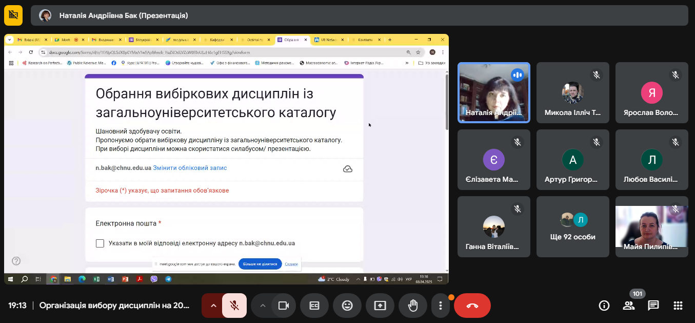Open the people panel showing 101
The image size is (695, 323).
coord(629,306)
